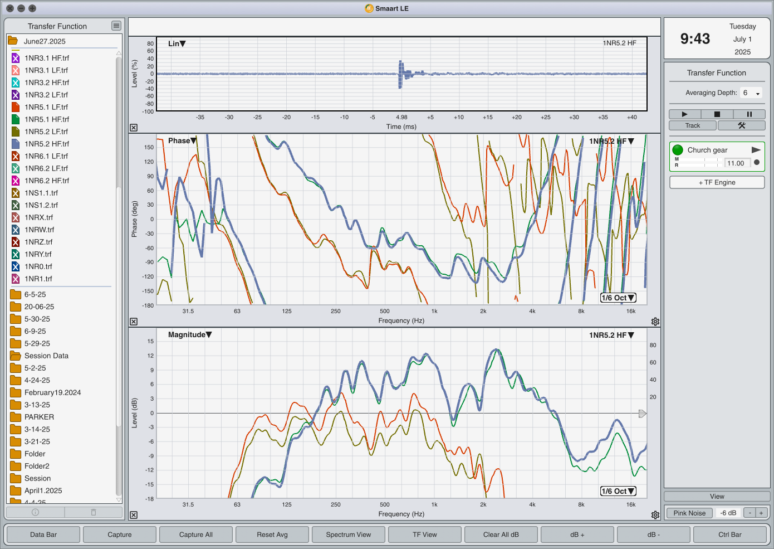Open the Magnitude plot settings gear
This screenshot has width=774, height=549.
point(655,515)
